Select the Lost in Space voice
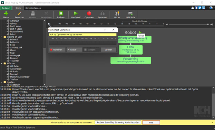The height and width of the screenshot is (130, 215). [x=16, y=29]
